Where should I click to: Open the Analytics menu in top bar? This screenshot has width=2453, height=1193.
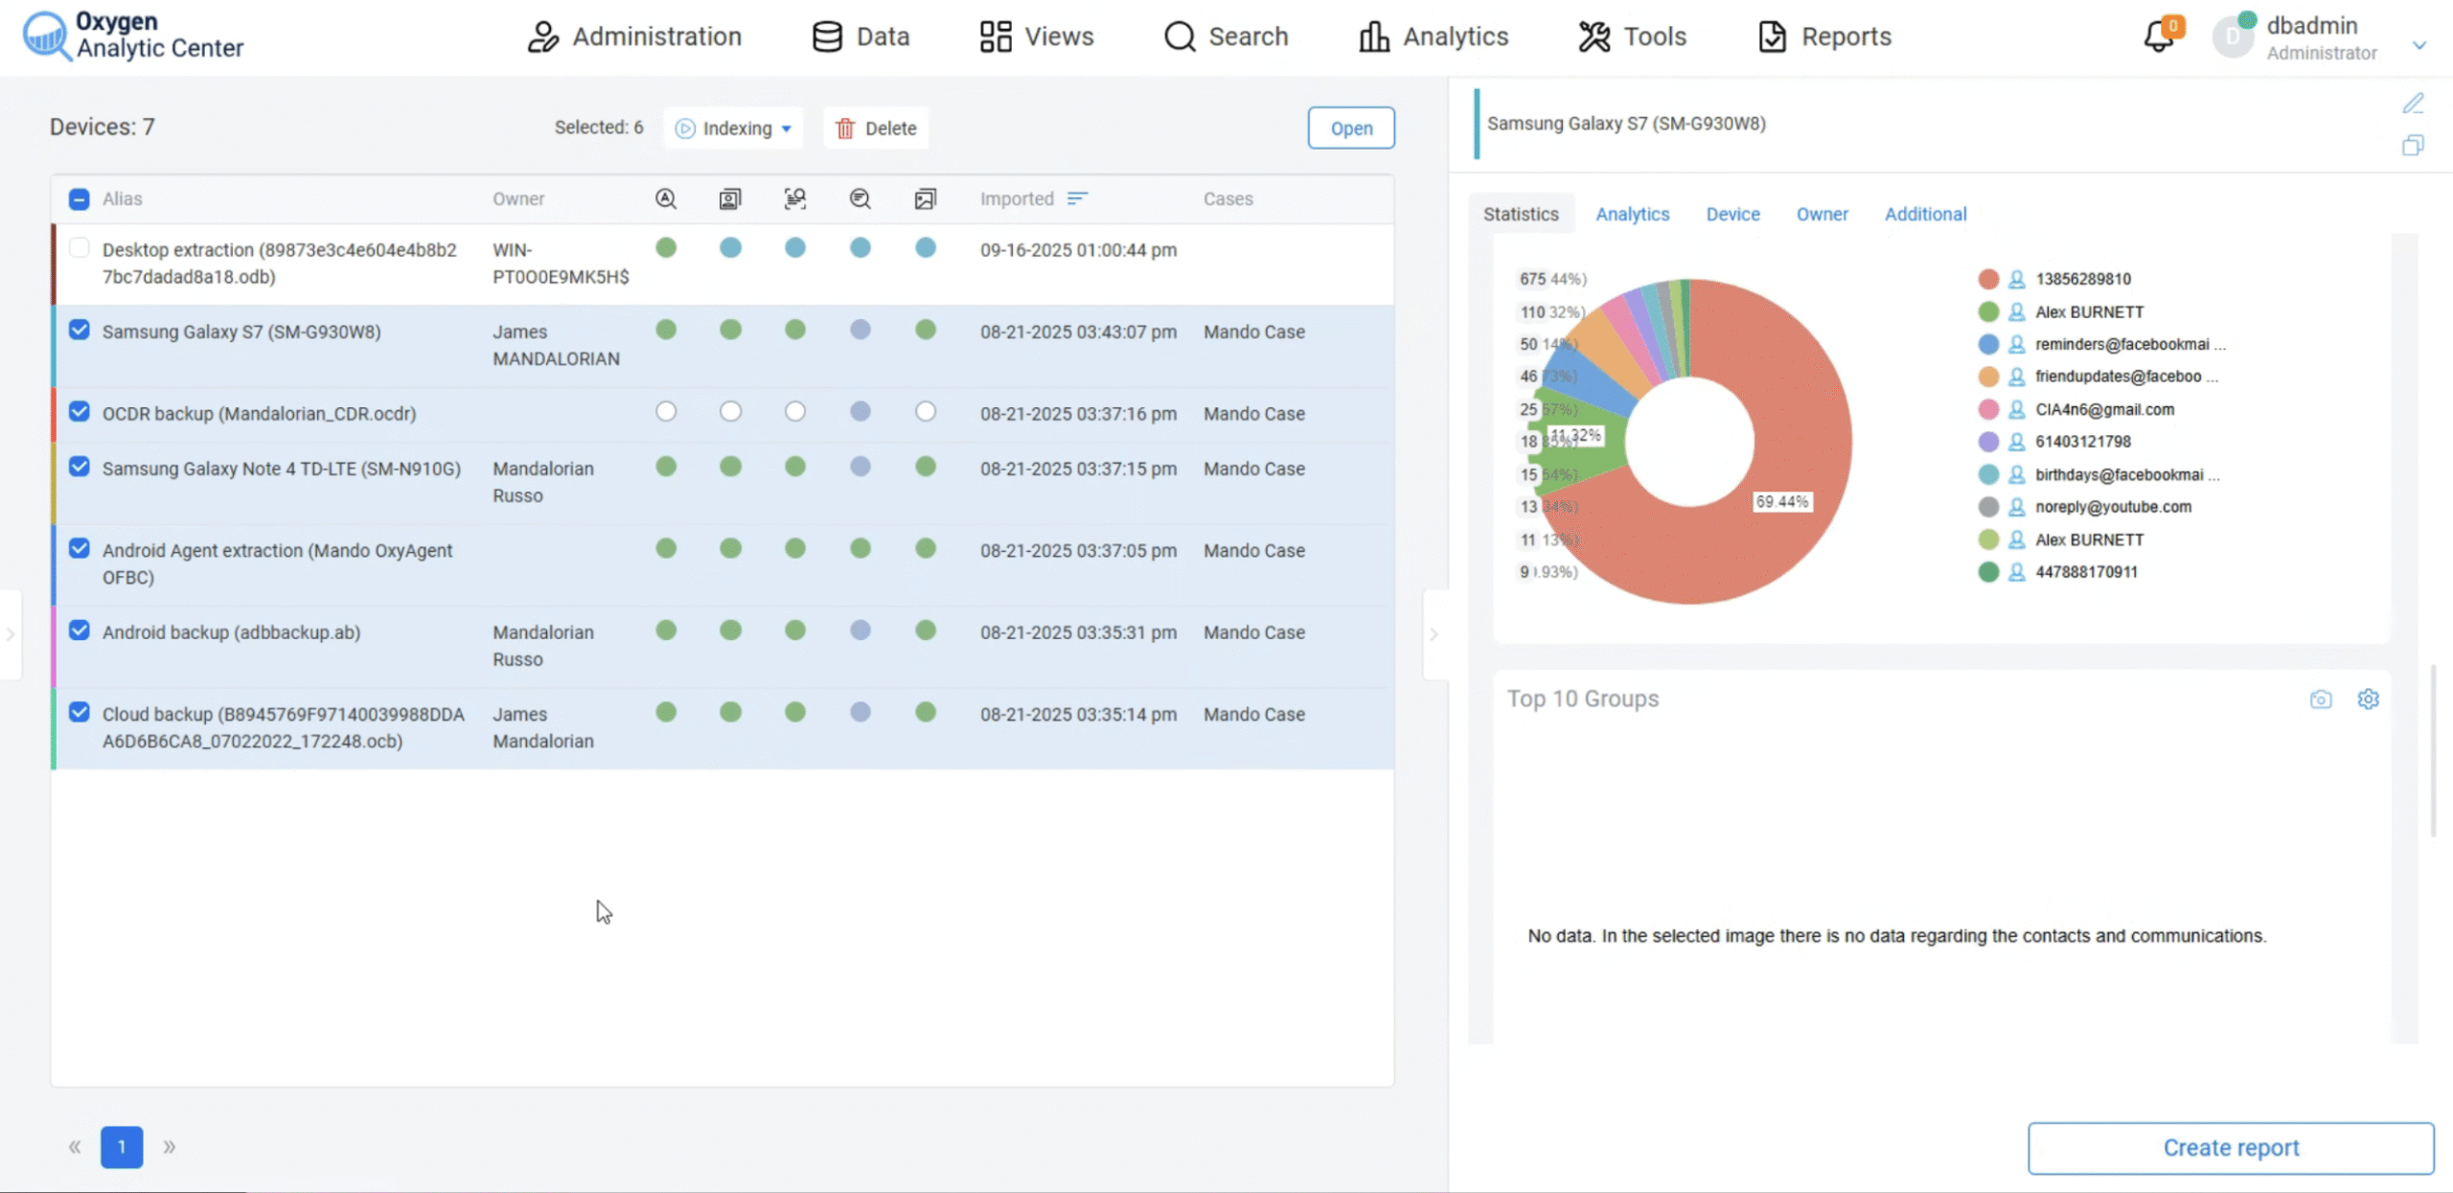[x=1433, y=36]
